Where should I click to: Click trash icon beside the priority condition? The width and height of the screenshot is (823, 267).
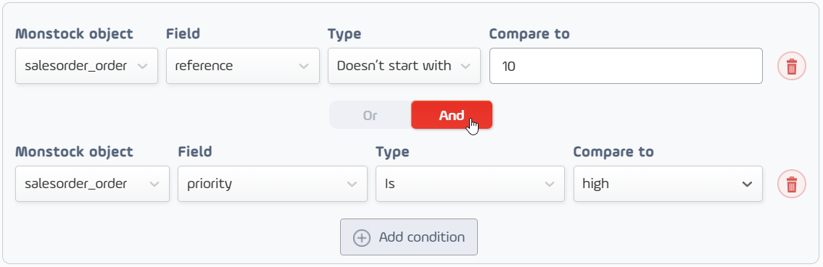(792, 184)
